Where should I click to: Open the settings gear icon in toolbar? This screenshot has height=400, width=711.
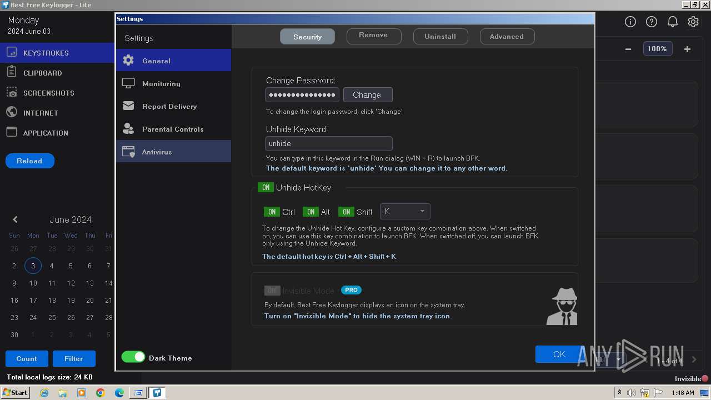click(693, 22)
